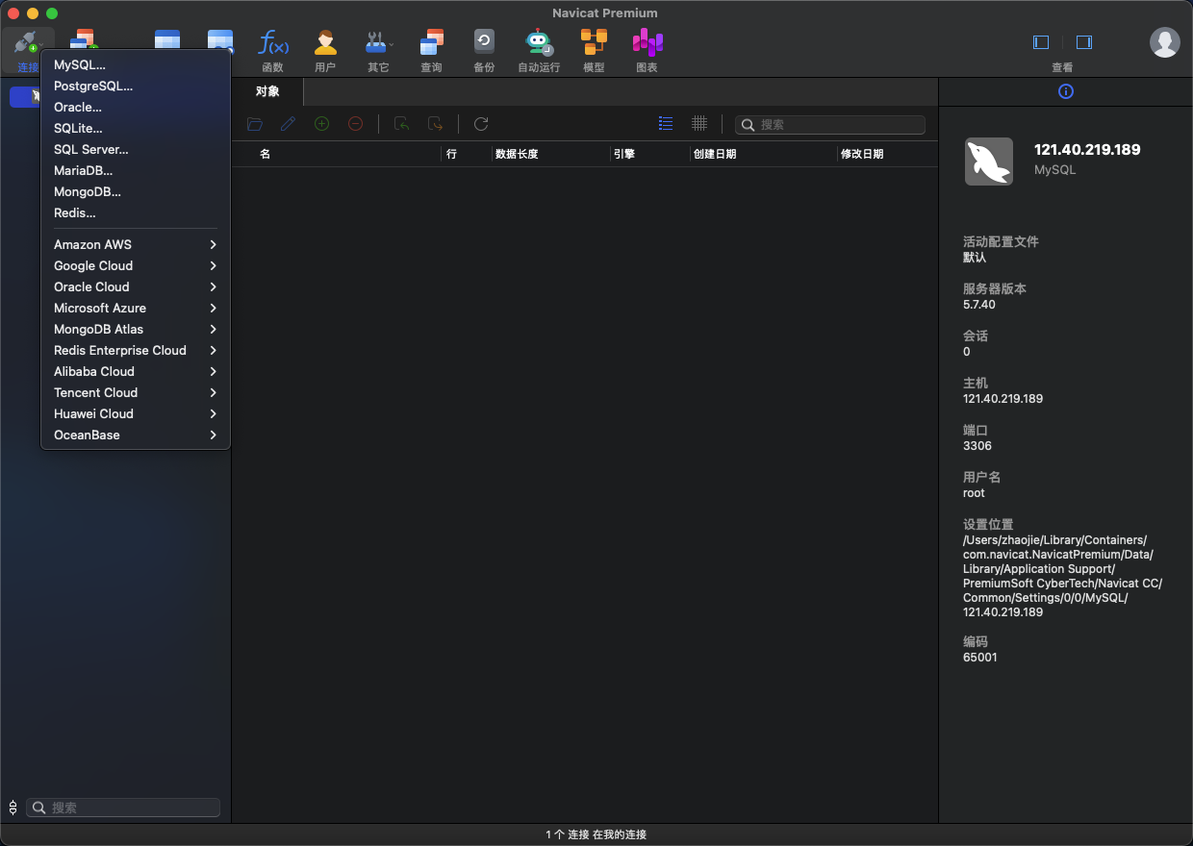Choose MongoDB... from the connection menu
The width and height of the screenshot is (1193, 846).
136,191
